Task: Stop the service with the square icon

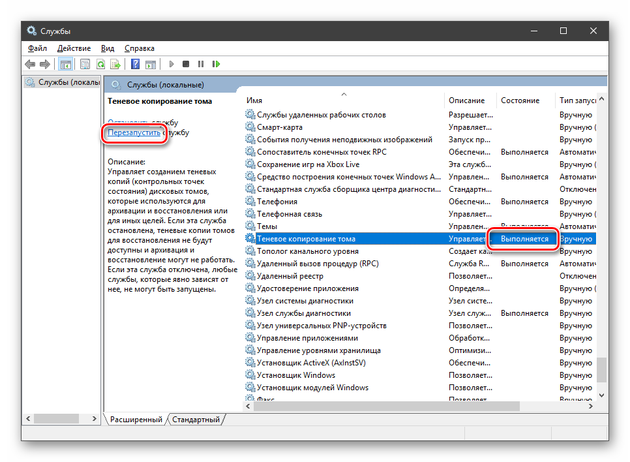Action: 186,64
